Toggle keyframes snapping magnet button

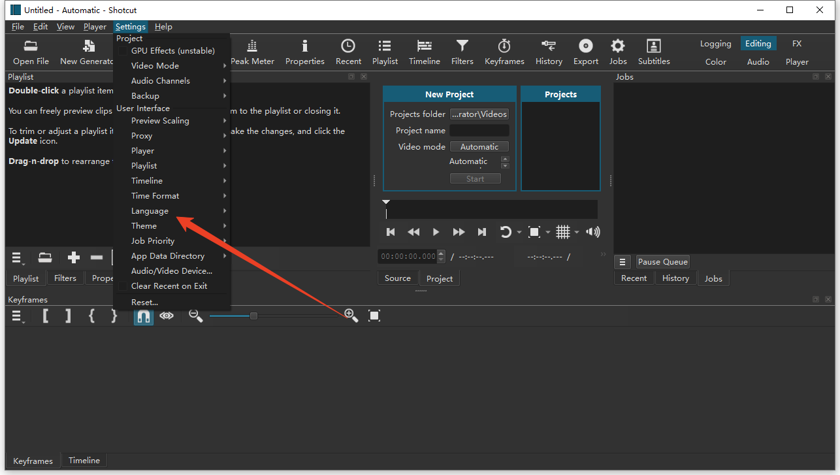click(x=143, y=316)
